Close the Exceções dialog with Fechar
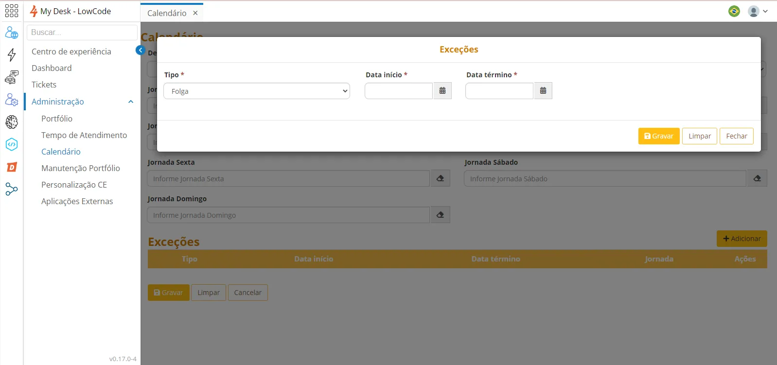 (737, 136)
